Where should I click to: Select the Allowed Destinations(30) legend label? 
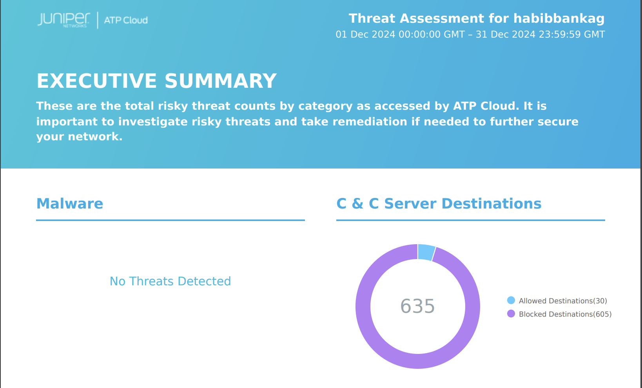[563, 301]
